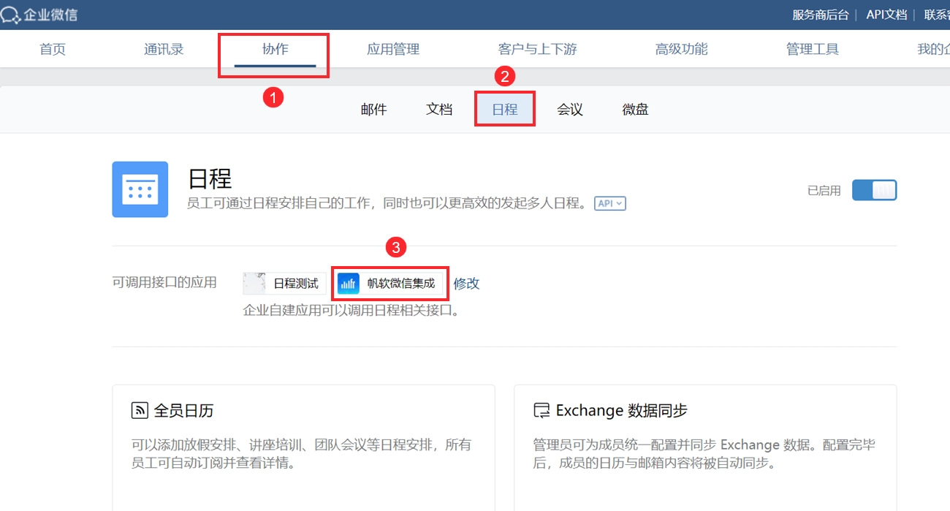
Task: Click the blue 日程 calendar icon
Action: tap(140, 189)
